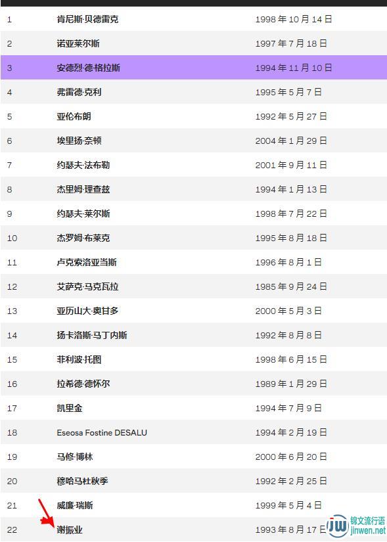Open 约瑟夫·莱尔斯 entry

[x=83, y=214]
